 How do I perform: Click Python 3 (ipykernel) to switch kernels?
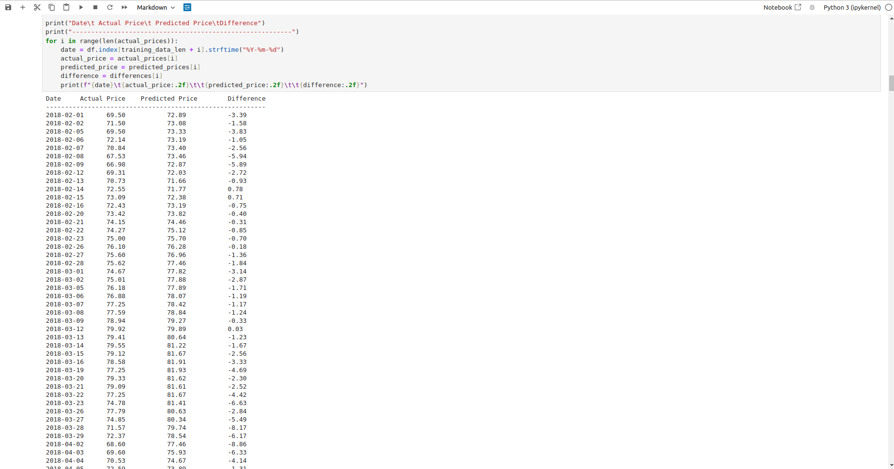[851, 7]
